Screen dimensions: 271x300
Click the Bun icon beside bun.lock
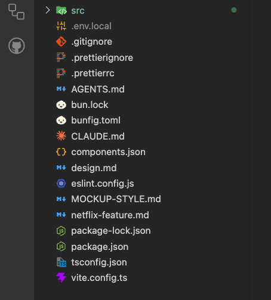(61, 104)
